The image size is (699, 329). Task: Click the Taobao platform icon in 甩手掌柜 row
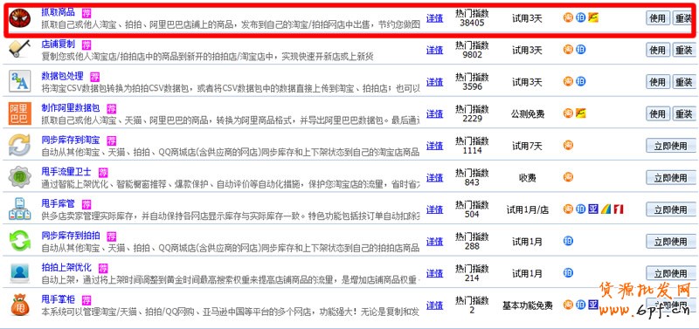click(568, 305)
